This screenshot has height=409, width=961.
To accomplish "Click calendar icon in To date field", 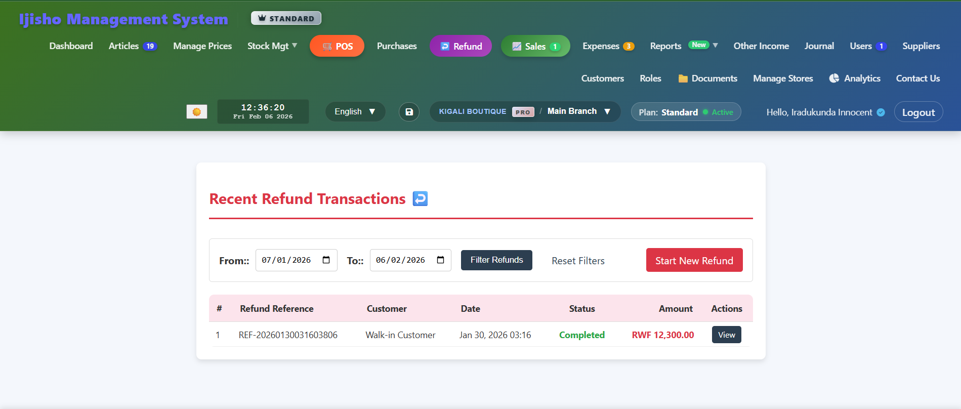I will coord(441,260).
